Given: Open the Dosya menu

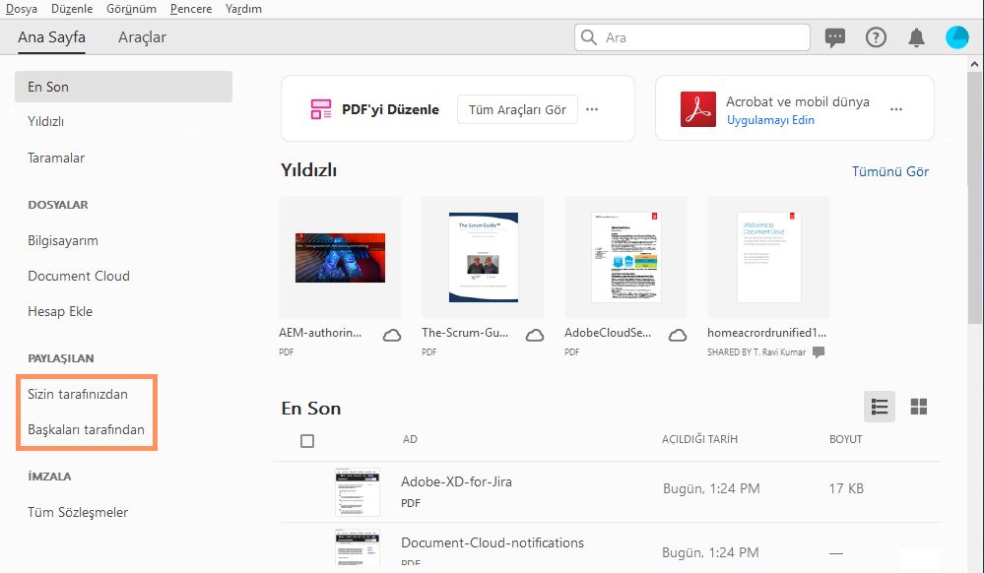Looking at the screenshot, I should (x=22, y=9).
